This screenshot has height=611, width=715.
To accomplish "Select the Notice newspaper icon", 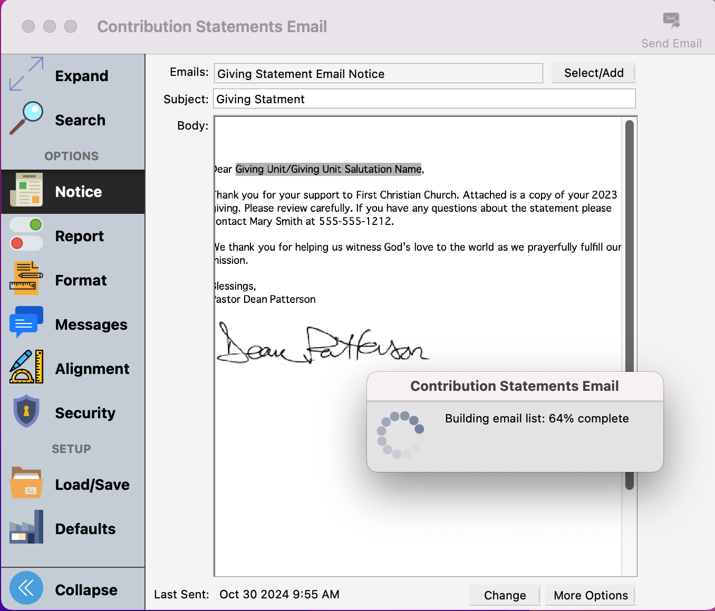I will [x=26, y=190].
